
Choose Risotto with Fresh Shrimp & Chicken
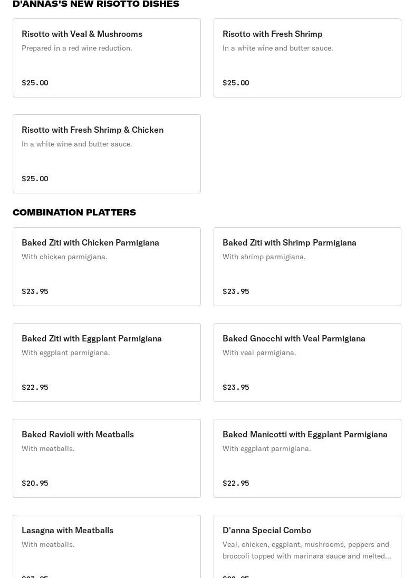point(107,154)
